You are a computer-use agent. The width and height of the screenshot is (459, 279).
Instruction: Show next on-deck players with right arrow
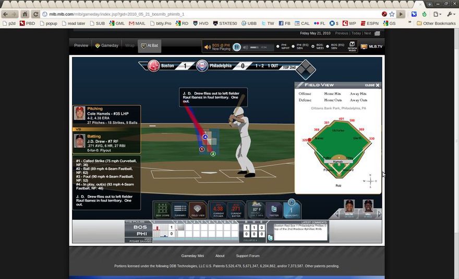(380, 214)
